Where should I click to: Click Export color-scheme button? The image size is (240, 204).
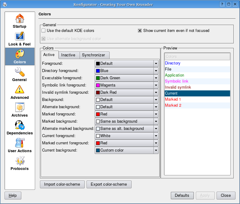(109, 184)
